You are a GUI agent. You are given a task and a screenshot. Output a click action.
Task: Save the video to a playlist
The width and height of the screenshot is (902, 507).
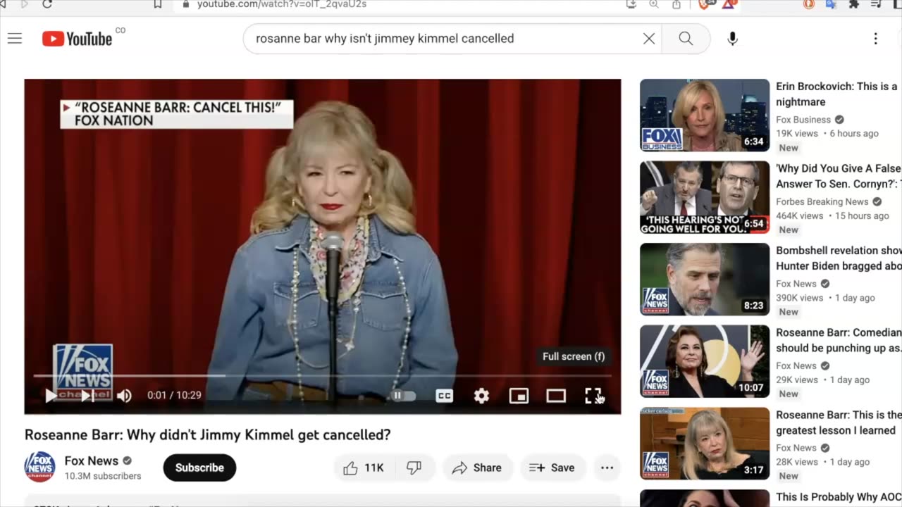pyautogui.click(x=552, y=468)
